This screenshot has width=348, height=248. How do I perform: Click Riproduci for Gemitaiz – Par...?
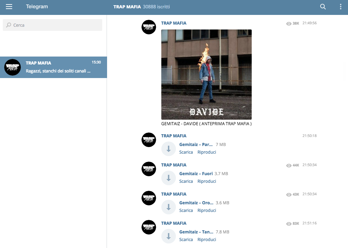pos(207,152)
